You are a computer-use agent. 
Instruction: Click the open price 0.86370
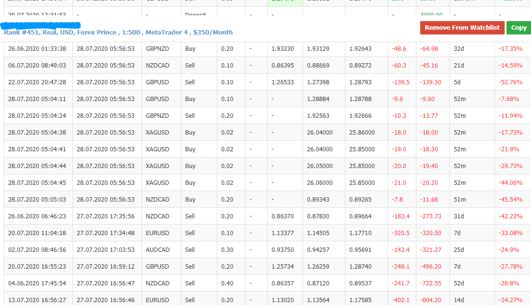pyautogui.click(x=283, y=216)
